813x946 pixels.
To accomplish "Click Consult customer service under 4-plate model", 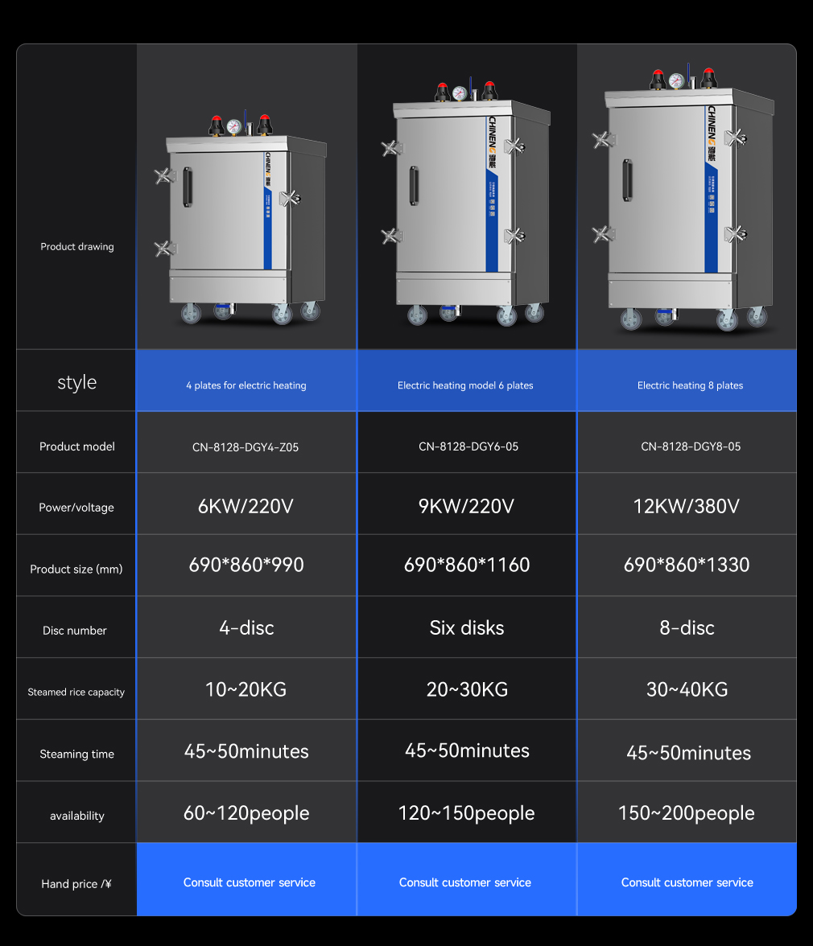I will [249, 882].
